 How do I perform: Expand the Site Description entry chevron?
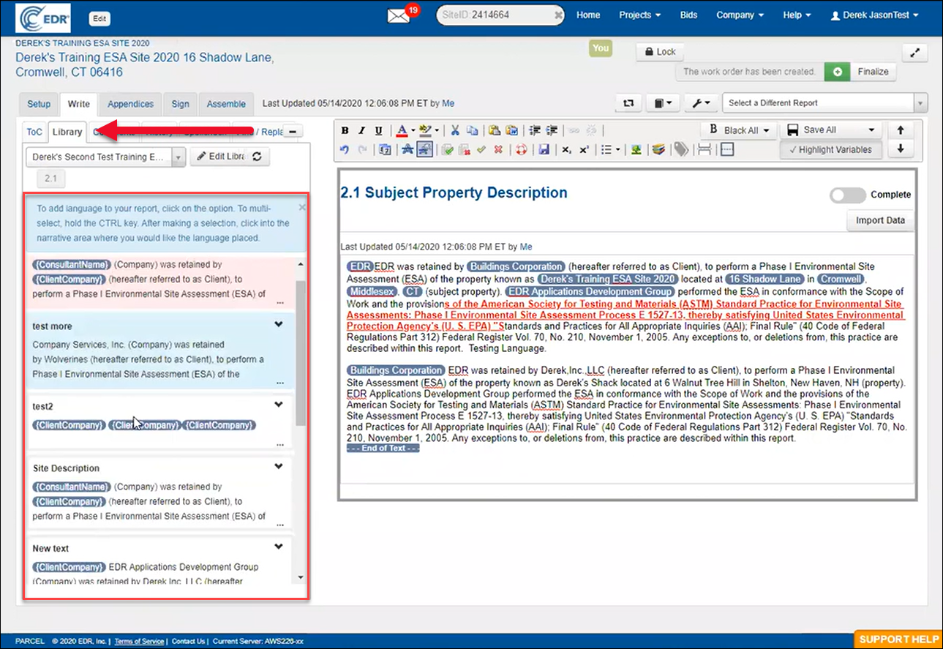pos(279,466)
